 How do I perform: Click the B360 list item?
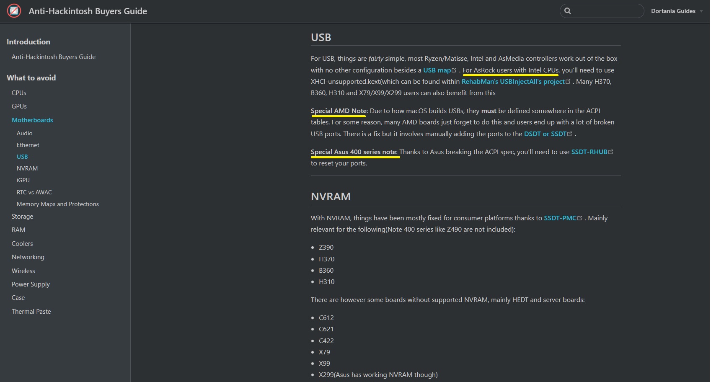tap(326, 271)
